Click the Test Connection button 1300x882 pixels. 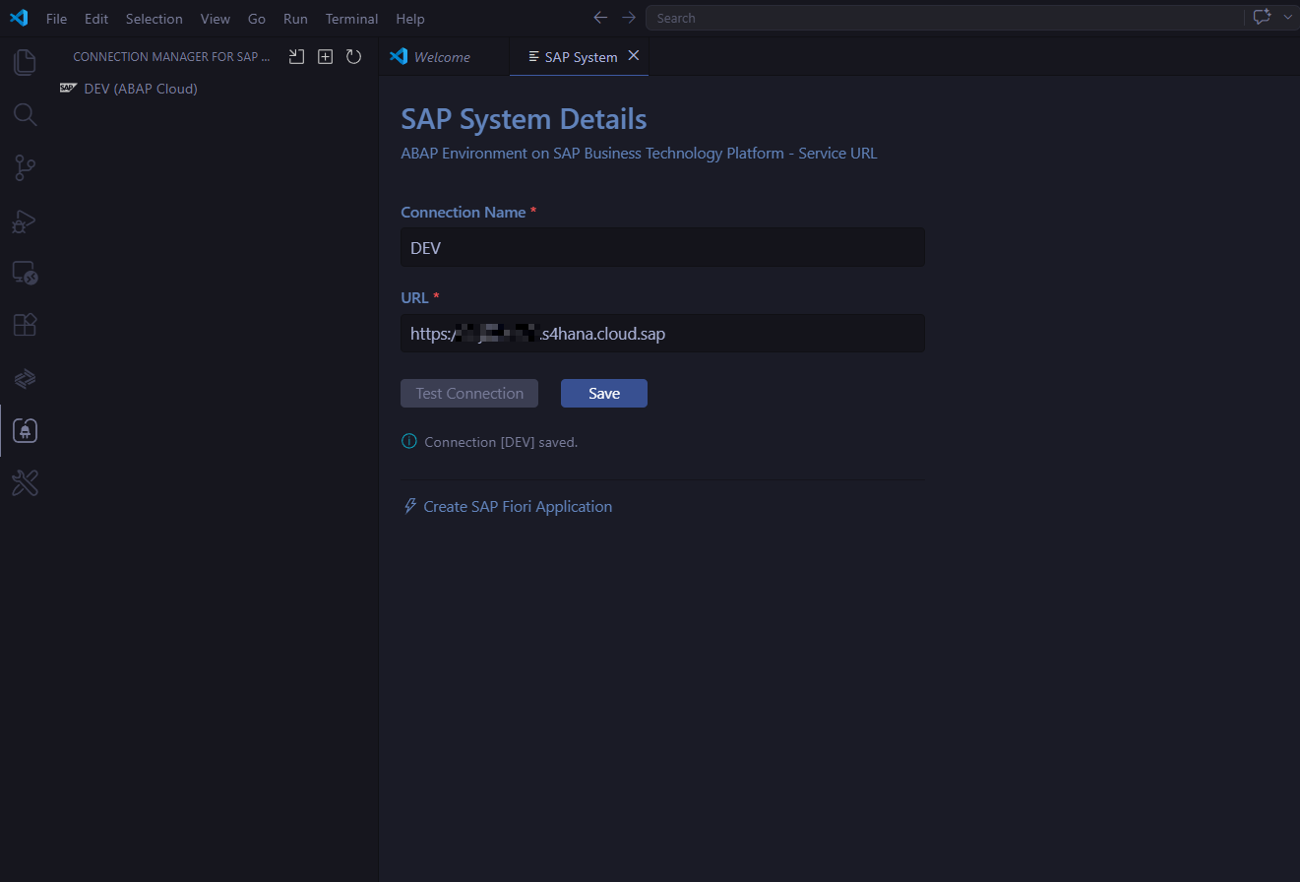tap(469, 393)
